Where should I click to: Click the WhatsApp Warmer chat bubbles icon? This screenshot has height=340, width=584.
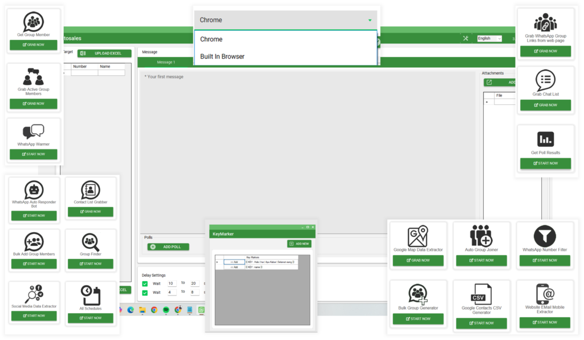click(33, 131)
